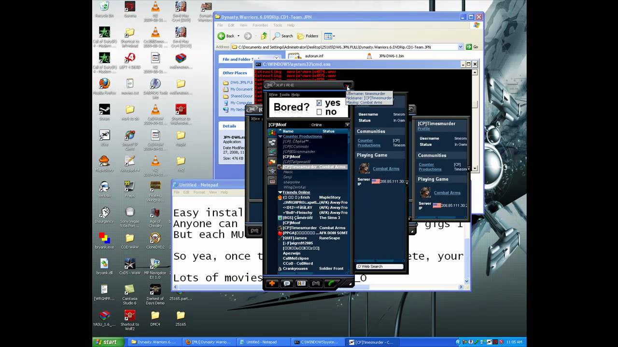Open Notepad++ desktop icon

coord(129,163)
